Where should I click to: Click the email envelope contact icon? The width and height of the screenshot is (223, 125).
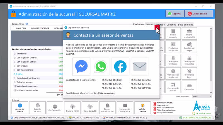140,66
